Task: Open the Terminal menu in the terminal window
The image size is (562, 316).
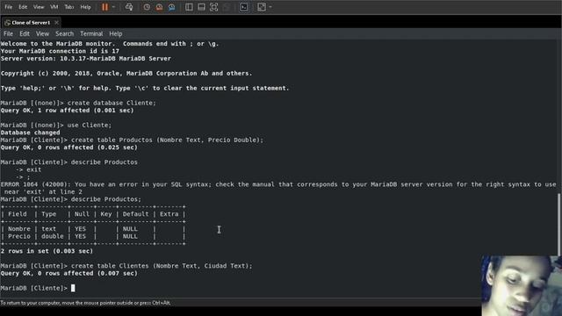Action: (91, 33)
